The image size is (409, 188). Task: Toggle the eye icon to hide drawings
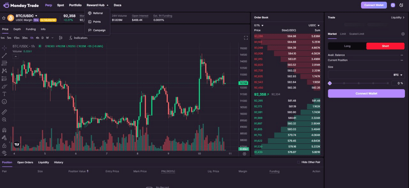[4, 153]
